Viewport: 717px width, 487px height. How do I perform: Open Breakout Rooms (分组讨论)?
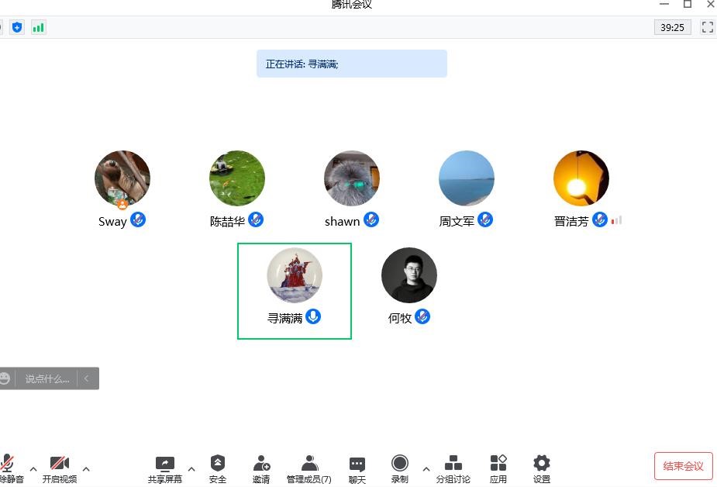pos(453,469)
